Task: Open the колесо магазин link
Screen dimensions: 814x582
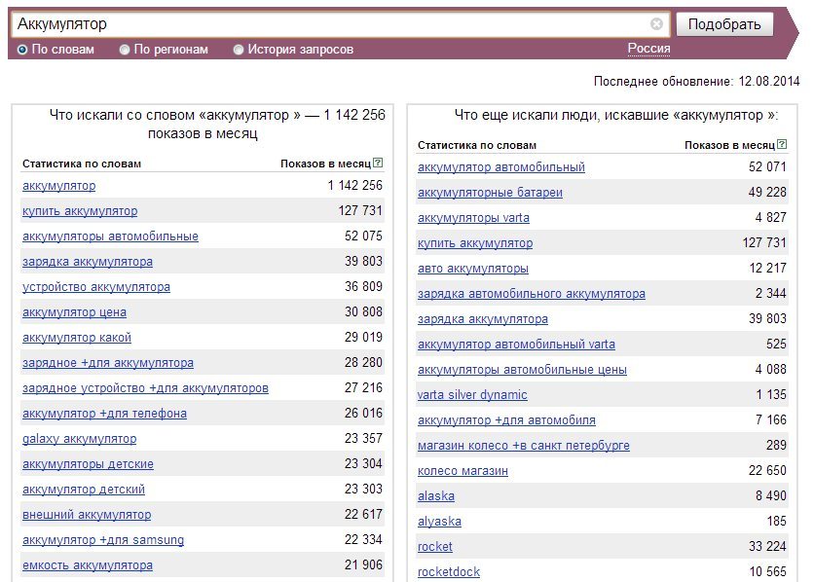Action: pyautogui.click(x=462, y=471)
